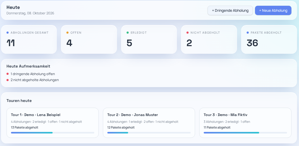
Task: Click the date Donnerstag, 08. Oktober 2026
Action: [x=30, y=13]
